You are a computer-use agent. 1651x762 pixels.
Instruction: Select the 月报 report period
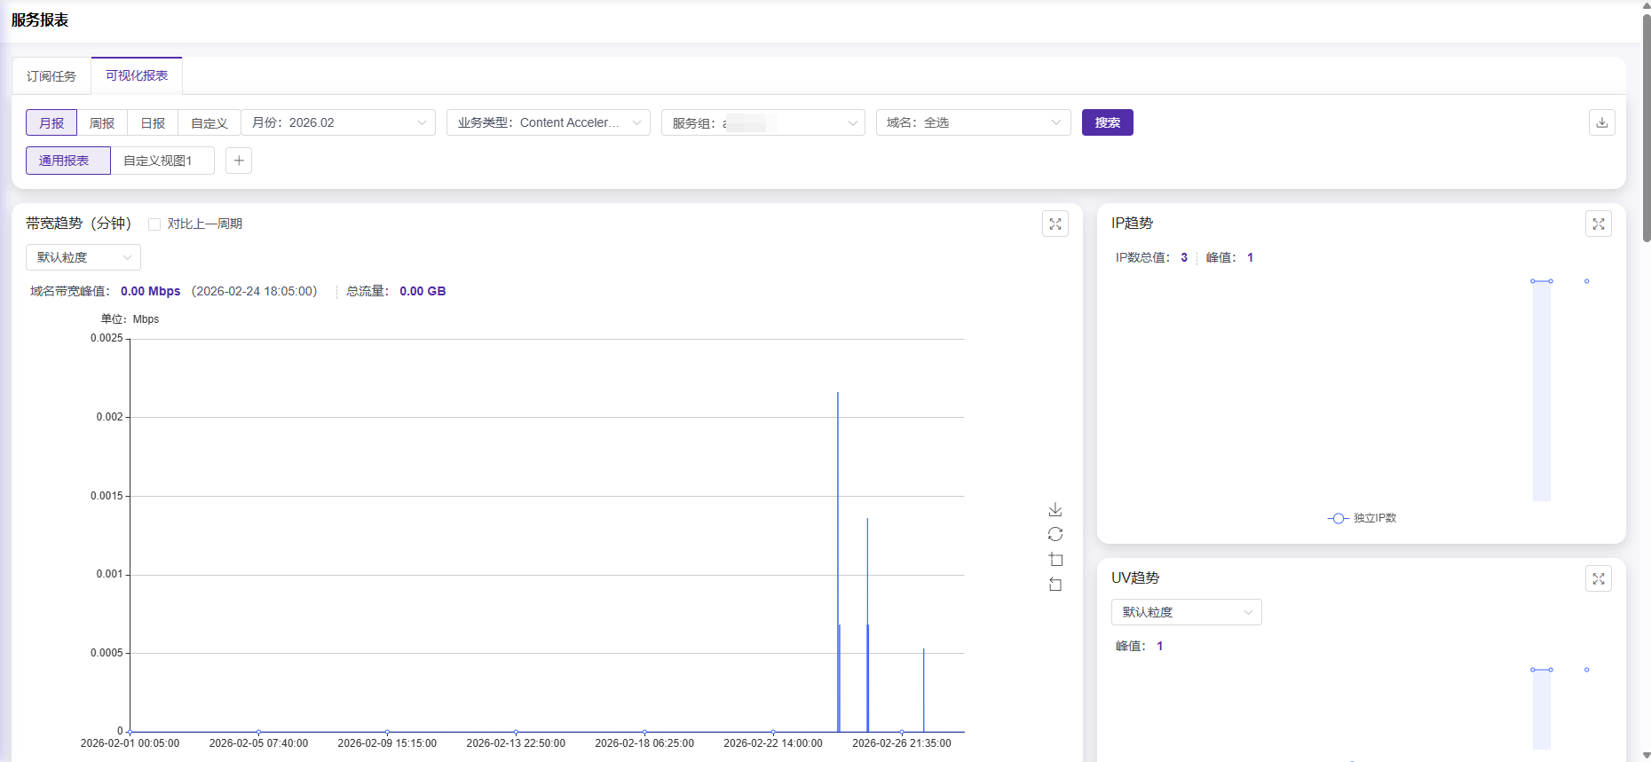click(51, 122)
